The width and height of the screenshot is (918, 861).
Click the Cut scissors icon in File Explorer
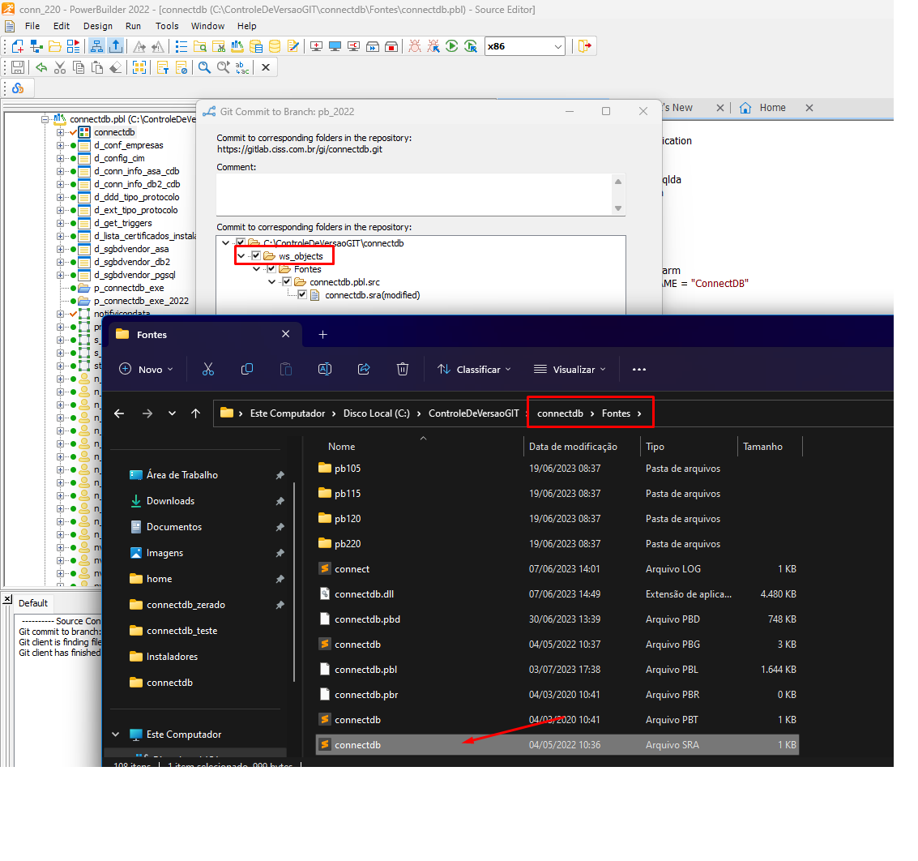click(208, 369)
